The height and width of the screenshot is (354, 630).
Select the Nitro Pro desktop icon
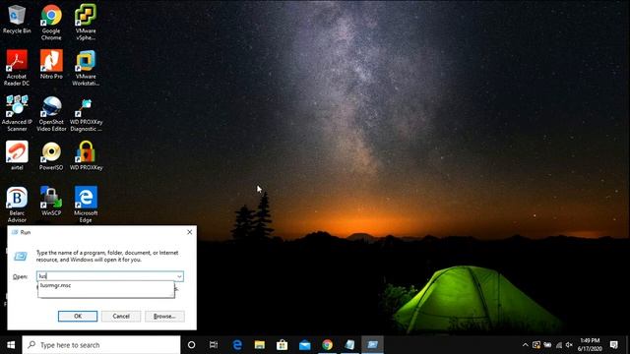click(51, 64)
